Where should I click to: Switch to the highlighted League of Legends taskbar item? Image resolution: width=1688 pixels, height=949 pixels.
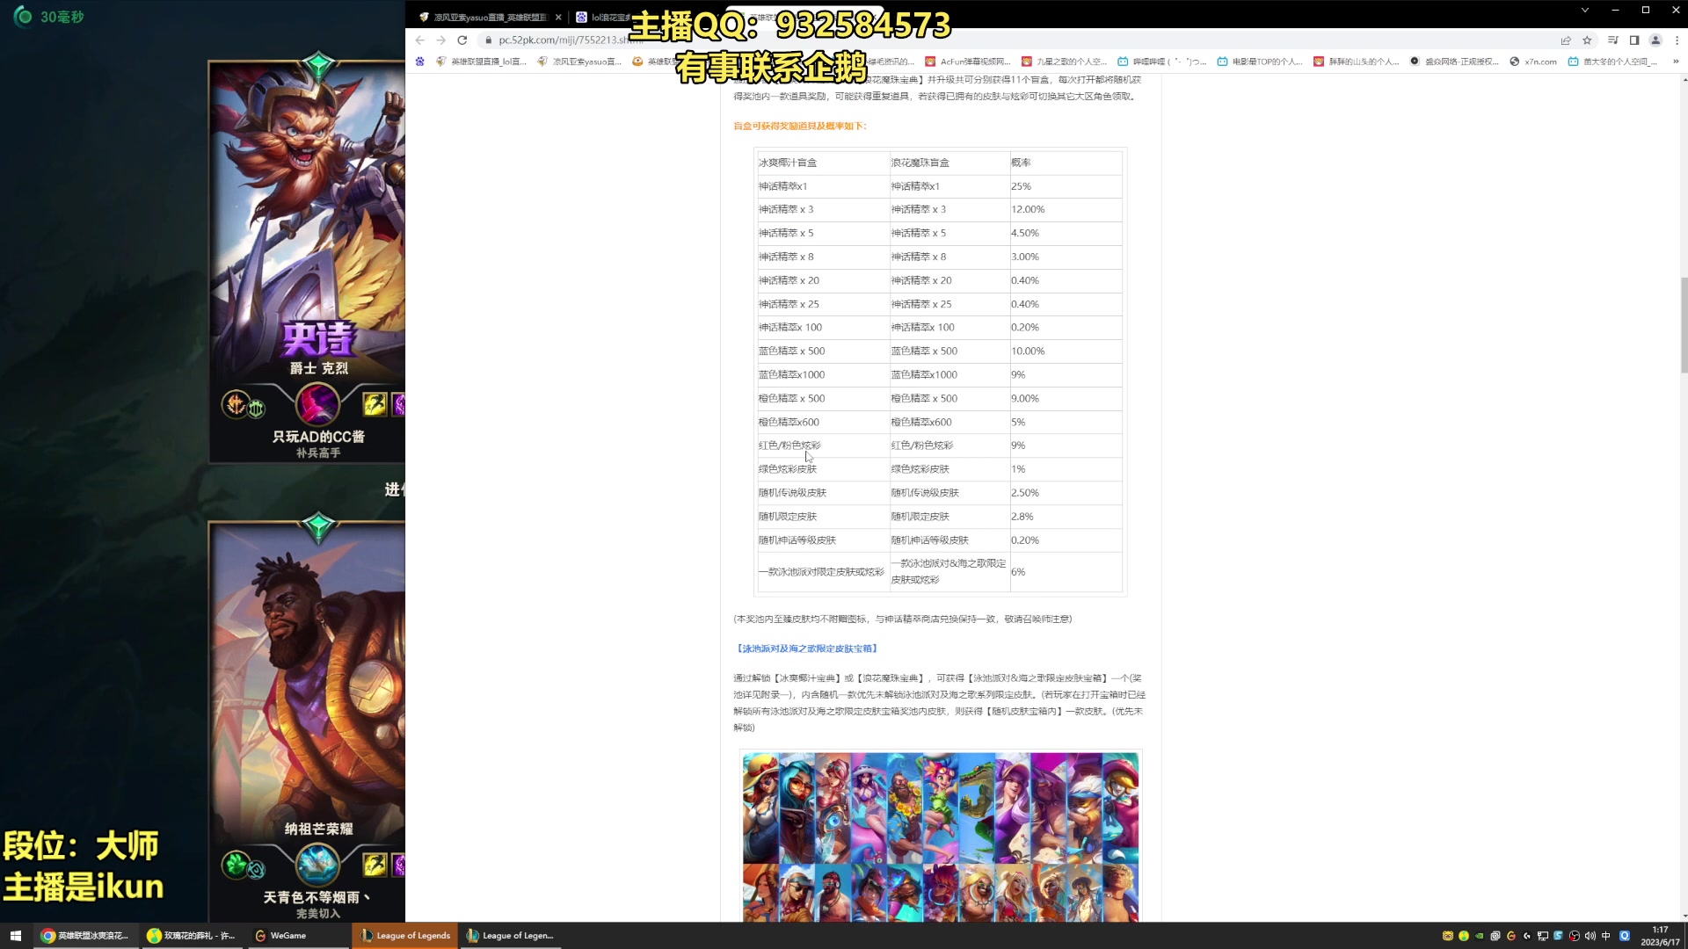click(405, 936)
